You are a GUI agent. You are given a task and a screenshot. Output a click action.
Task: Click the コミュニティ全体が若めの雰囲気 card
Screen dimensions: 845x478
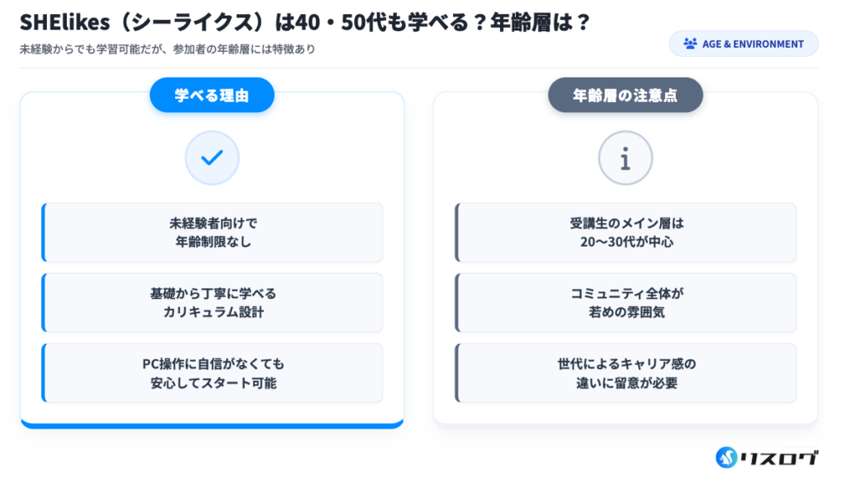coord(625,302)
